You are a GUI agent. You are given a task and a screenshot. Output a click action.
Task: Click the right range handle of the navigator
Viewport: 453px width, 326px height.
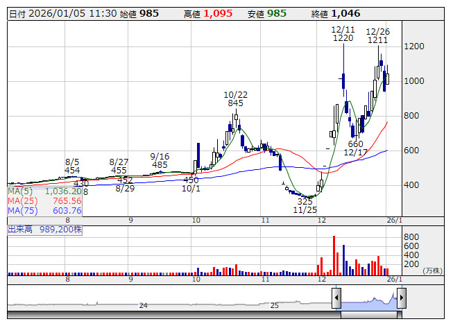pos(401,298)
